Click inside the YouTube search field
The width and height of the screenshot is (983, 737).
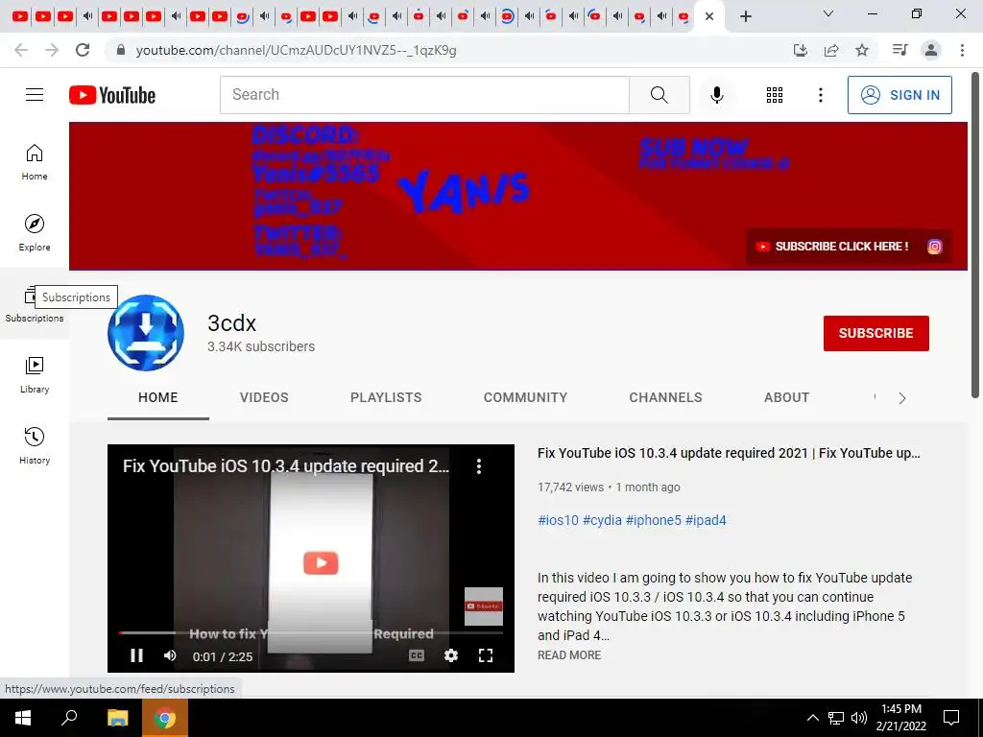click(424, 95)
